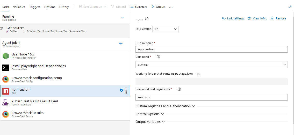This screenshot has width=294, height=135.
Task: Go to the Options tab
Action: pos(50,7)
